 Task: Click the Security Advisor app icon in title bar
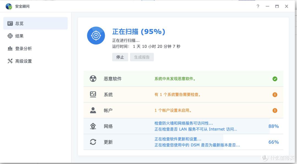tap(9, 6)
